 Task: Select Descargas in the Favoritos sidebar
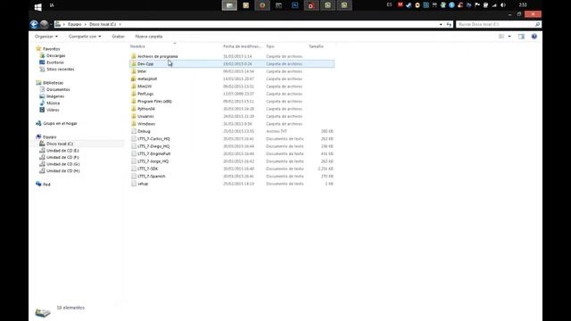pos(55,55)
